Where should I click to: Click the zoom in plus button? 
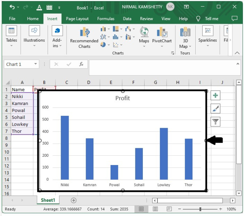220,209
